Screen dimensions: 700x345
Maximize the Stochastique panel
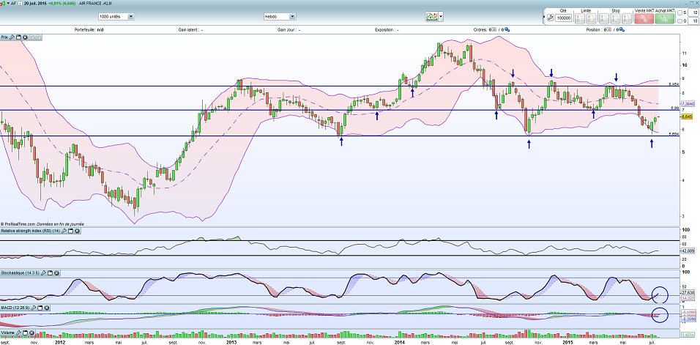[50, 273]
